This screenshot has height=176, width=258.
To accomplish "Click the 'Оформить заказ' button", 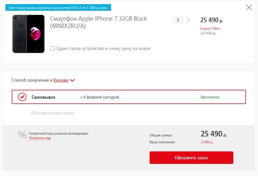I will (191, 158).
